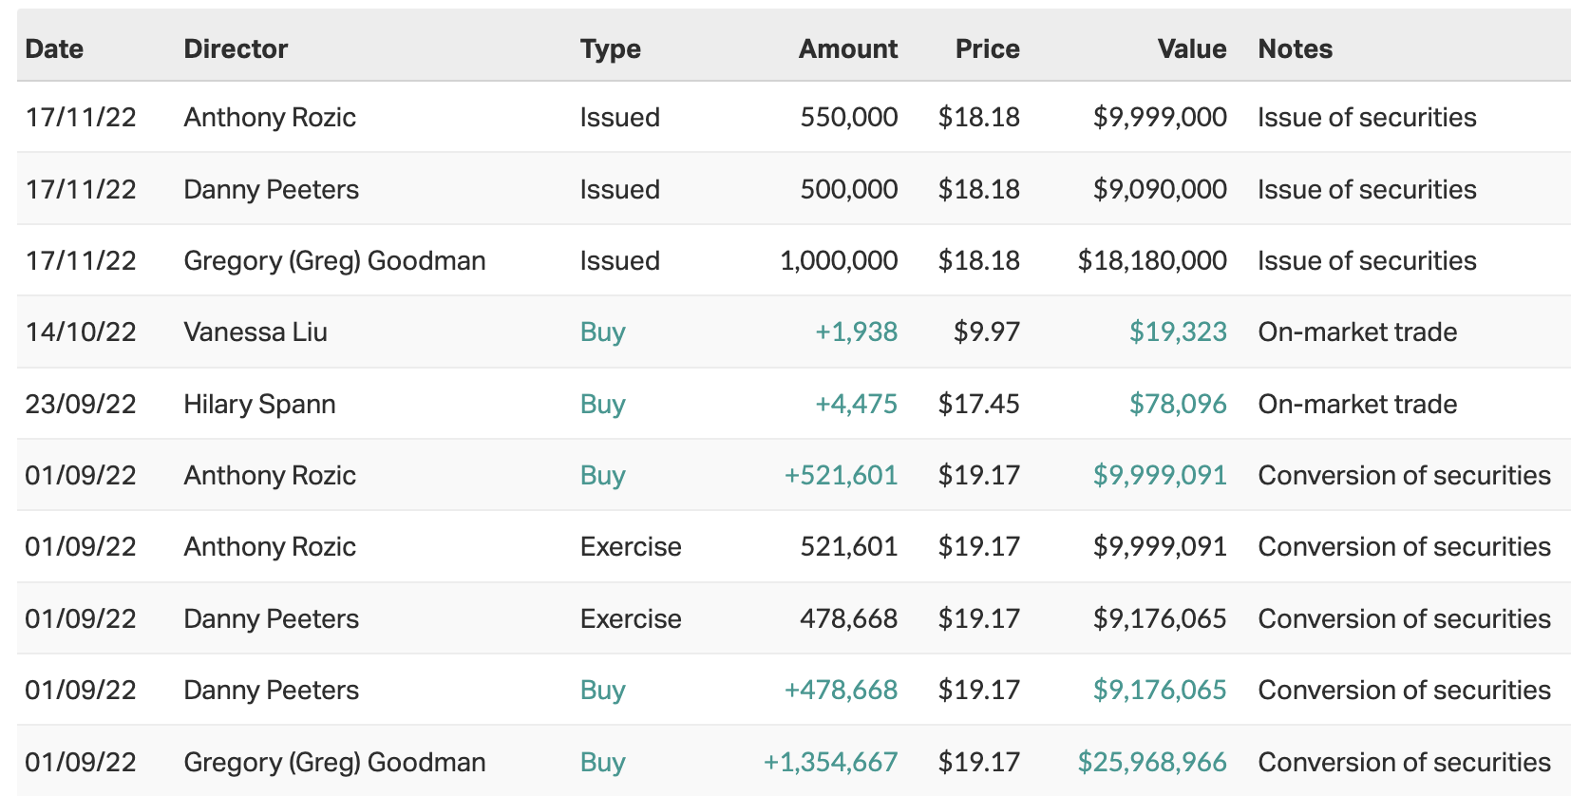Screen dimensions: 1571x796
Task: Click the 14/10/22 date cell
Action: [81, 332]
